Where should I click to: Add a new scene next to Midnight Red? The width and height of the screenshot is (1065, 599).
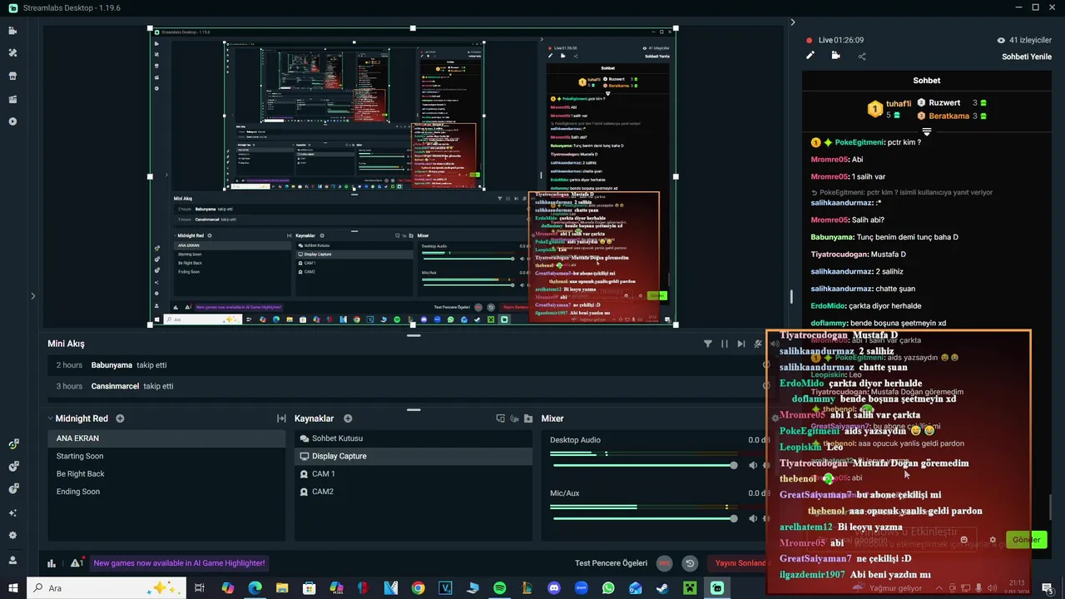[120, 418]
